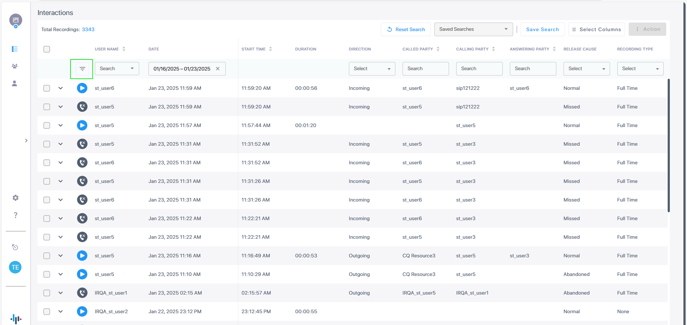Open the date range 01/16/2025–01/23/2025 field
Image resolution: width=687 pixels, height=325 pixels.
click(x=187, y=69)
